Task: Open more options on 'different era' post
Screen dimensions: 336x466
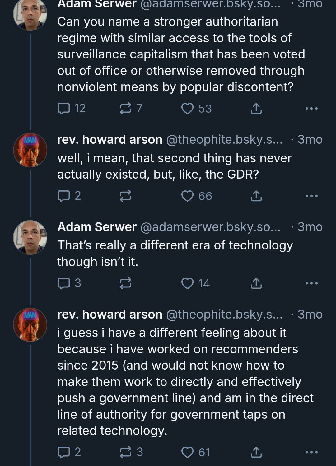Action: tap(311, 283)
